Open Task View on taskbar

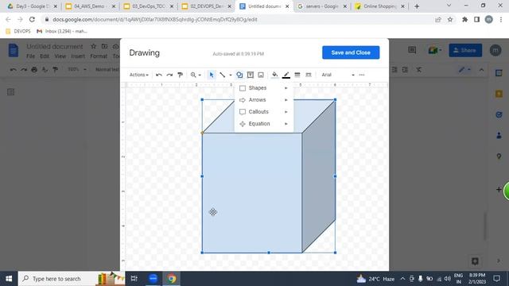point(134,279)
